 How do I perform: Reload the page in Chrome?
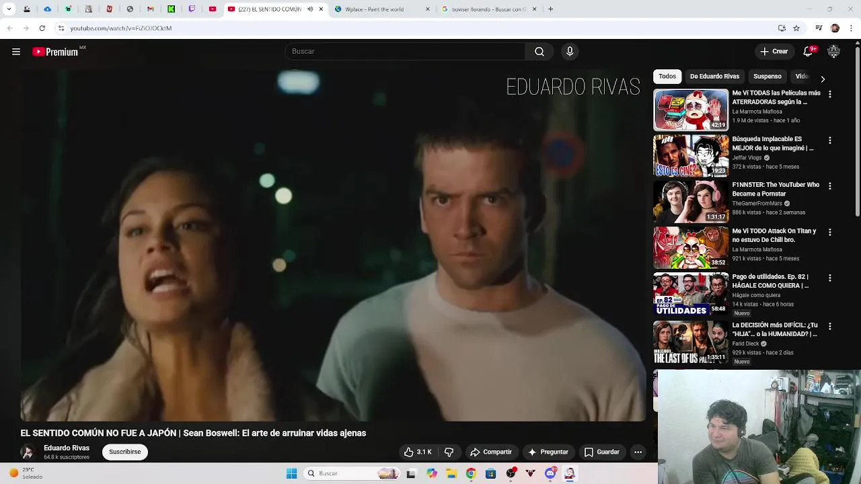coord(42,28)
